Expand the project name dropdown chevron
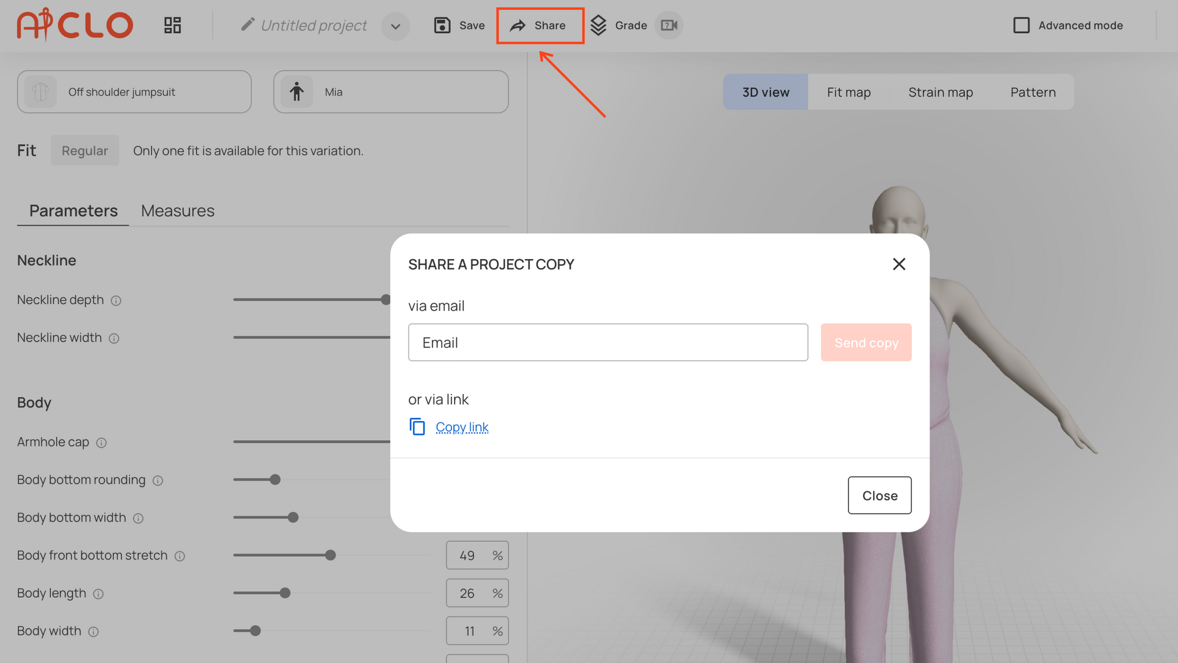Image resolution: width=1178 pixels, height=663 pixels. (396, 26)
